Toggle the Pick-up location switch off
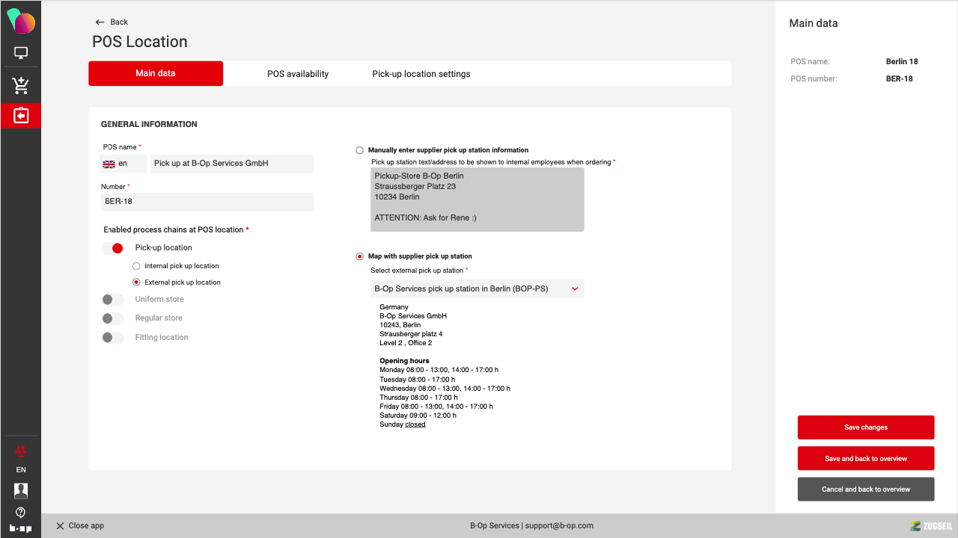958x538 pixels. (112, 248)
